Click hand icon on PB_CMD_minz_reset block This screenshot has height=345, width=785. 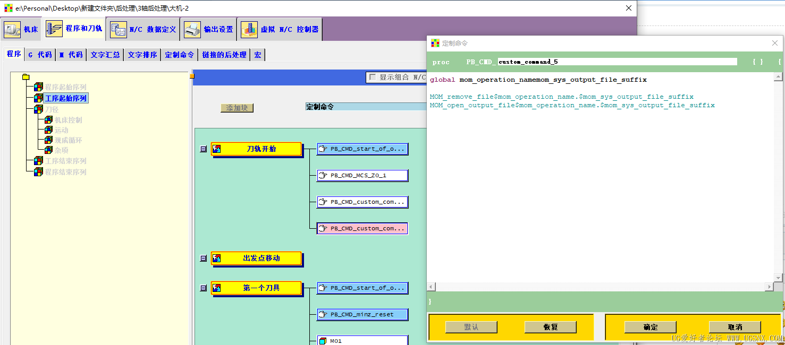pyautogui.click(x=323, y=314)
